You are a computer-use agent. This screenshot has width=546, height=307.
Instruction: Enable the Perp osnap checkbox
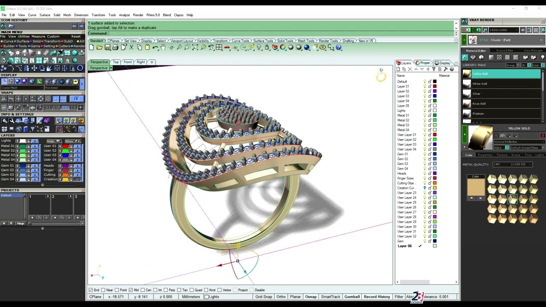[166, 290]
